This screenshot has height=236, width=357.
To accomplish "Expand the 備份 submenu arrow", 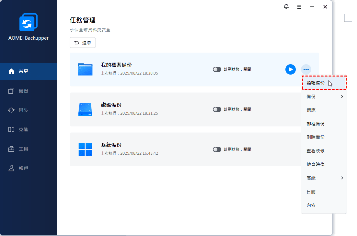I will pyautogui.click(x=342, y=97).
